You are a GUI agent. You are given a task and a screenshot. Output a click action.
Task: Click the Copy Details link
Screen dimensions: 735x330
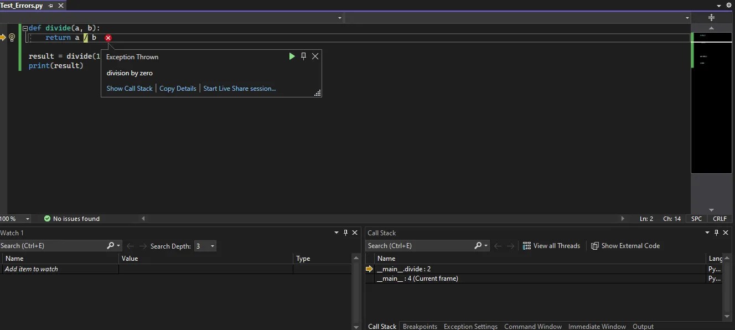click(178, 88)
